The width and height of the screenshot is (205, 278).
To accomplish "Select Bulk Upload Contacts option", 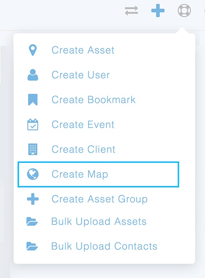I will coord(104,246).
